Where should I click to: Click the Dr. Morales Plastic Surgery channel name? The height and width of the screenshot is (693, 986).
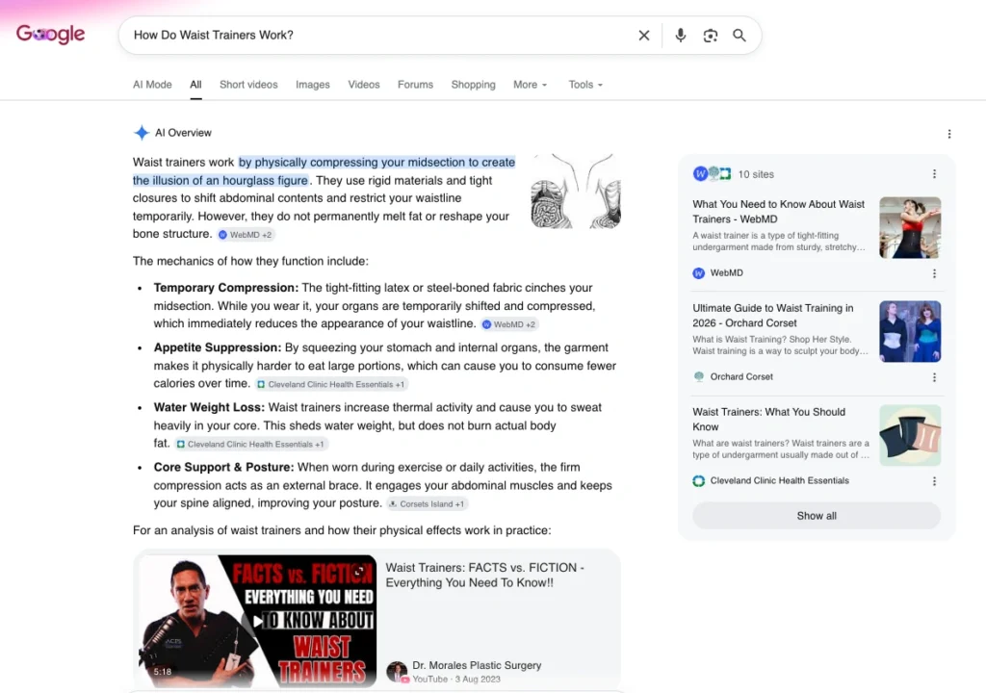coord(477,665)
